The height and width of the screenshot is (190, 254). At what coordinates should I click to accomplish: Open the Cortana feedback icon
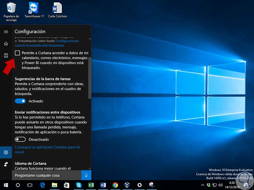6,164
